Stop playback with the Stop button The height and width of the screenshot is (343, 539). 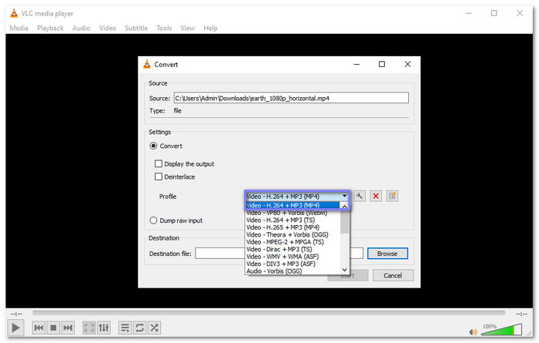53,328
